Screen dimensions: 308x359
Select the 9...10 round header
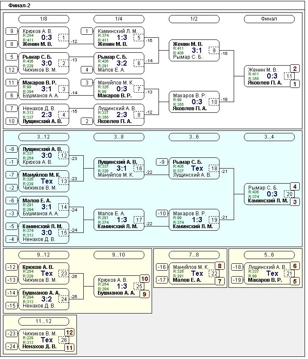[x=119, y=255]
